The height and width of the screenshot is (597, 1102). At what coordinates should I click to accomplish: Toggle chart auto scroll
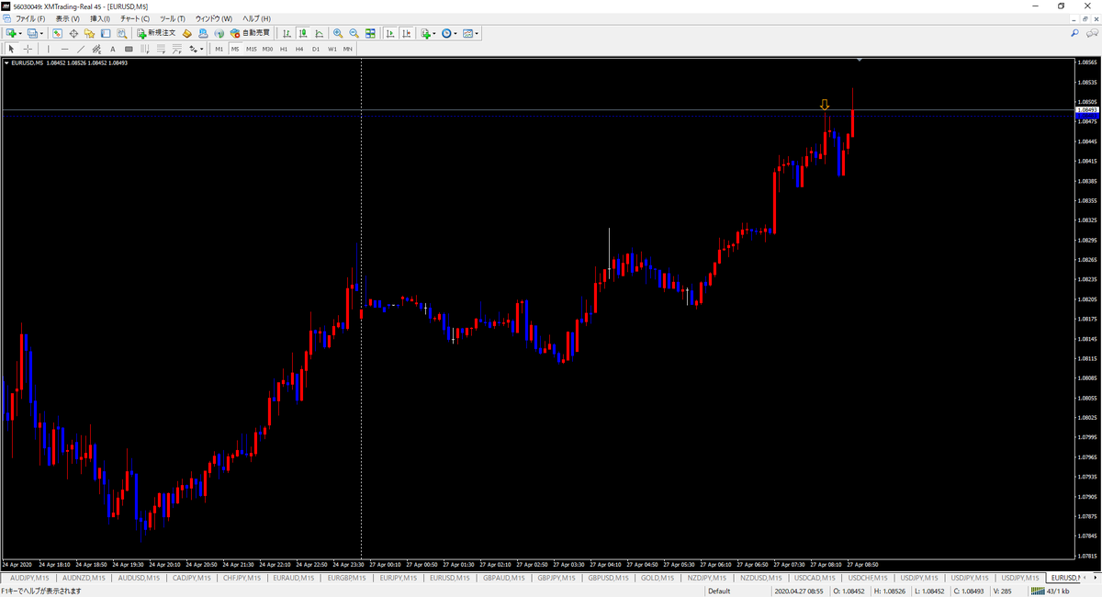[390, 33]
